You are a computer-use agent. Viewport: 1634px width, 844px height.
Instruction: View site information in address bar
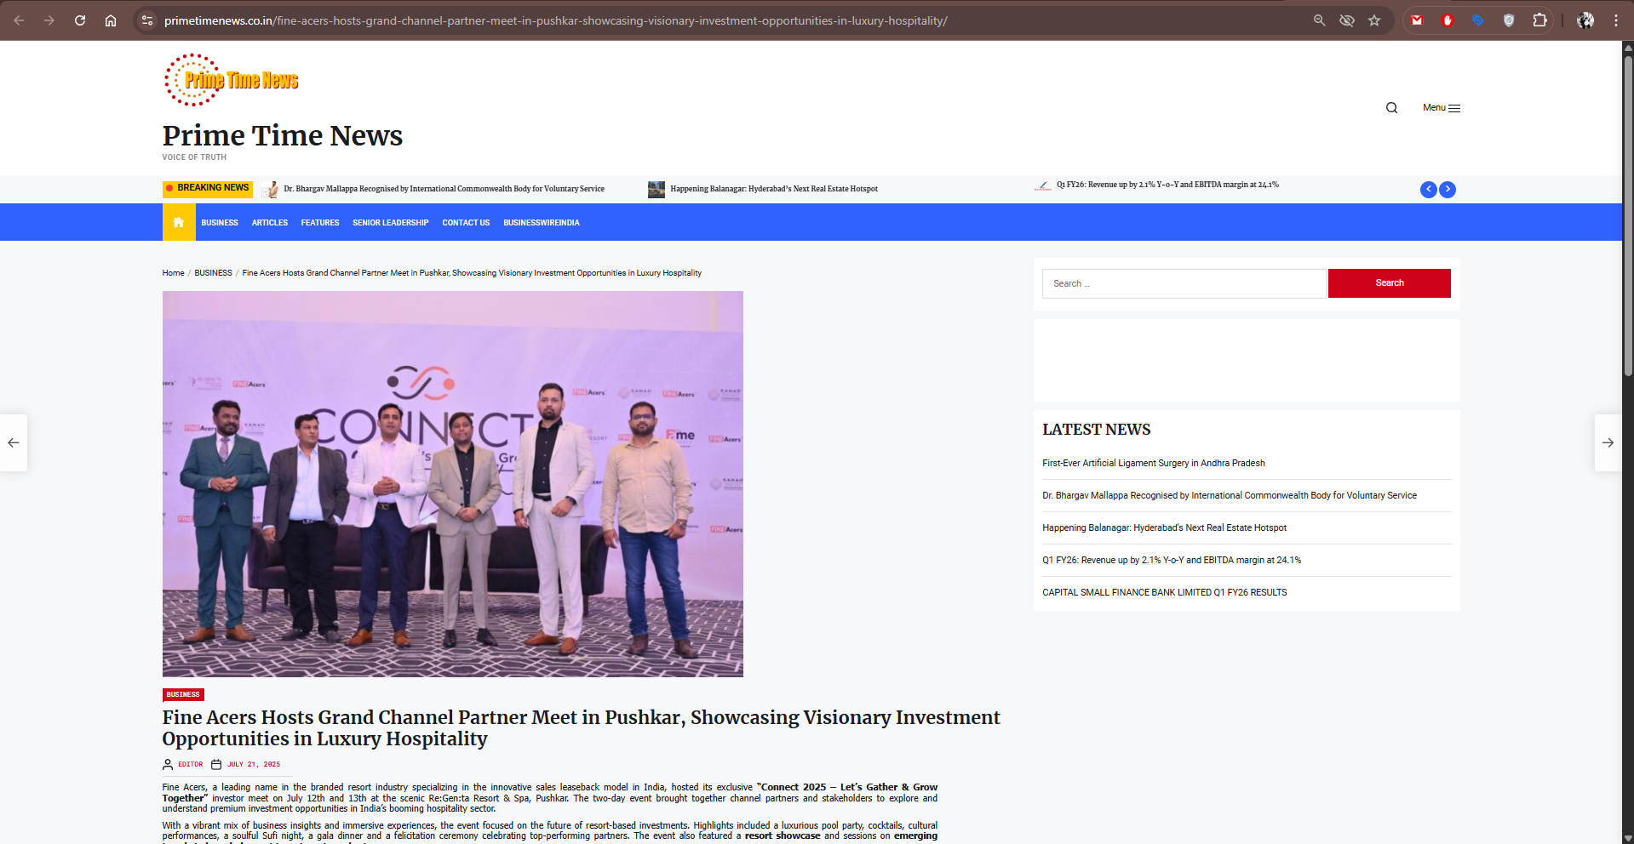(x=147, y=20)
